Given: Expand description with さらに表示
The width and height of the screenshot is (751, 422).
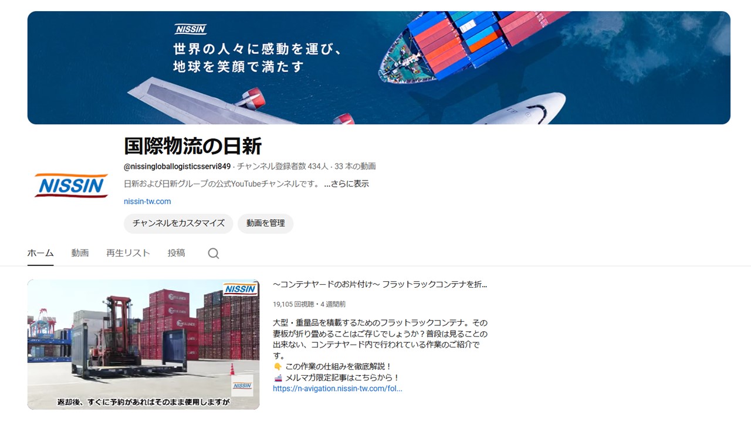Looking at the screenshot, I should click(x=346, y=183).
